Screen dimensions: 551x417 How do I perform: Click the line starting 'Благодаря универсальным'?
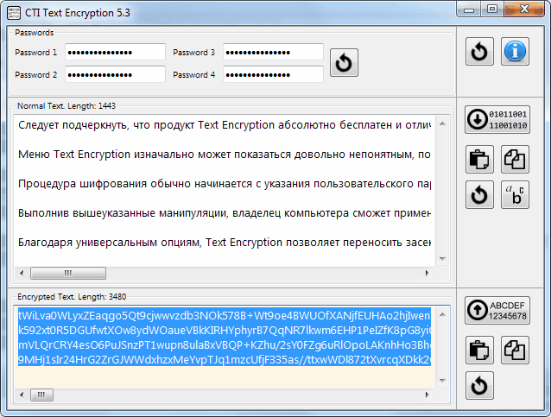(x=225, y=243)
